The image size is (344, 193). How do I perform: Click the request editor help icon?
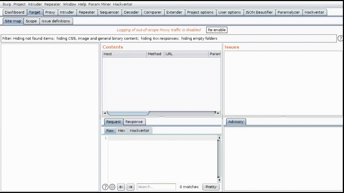[105, 187]
